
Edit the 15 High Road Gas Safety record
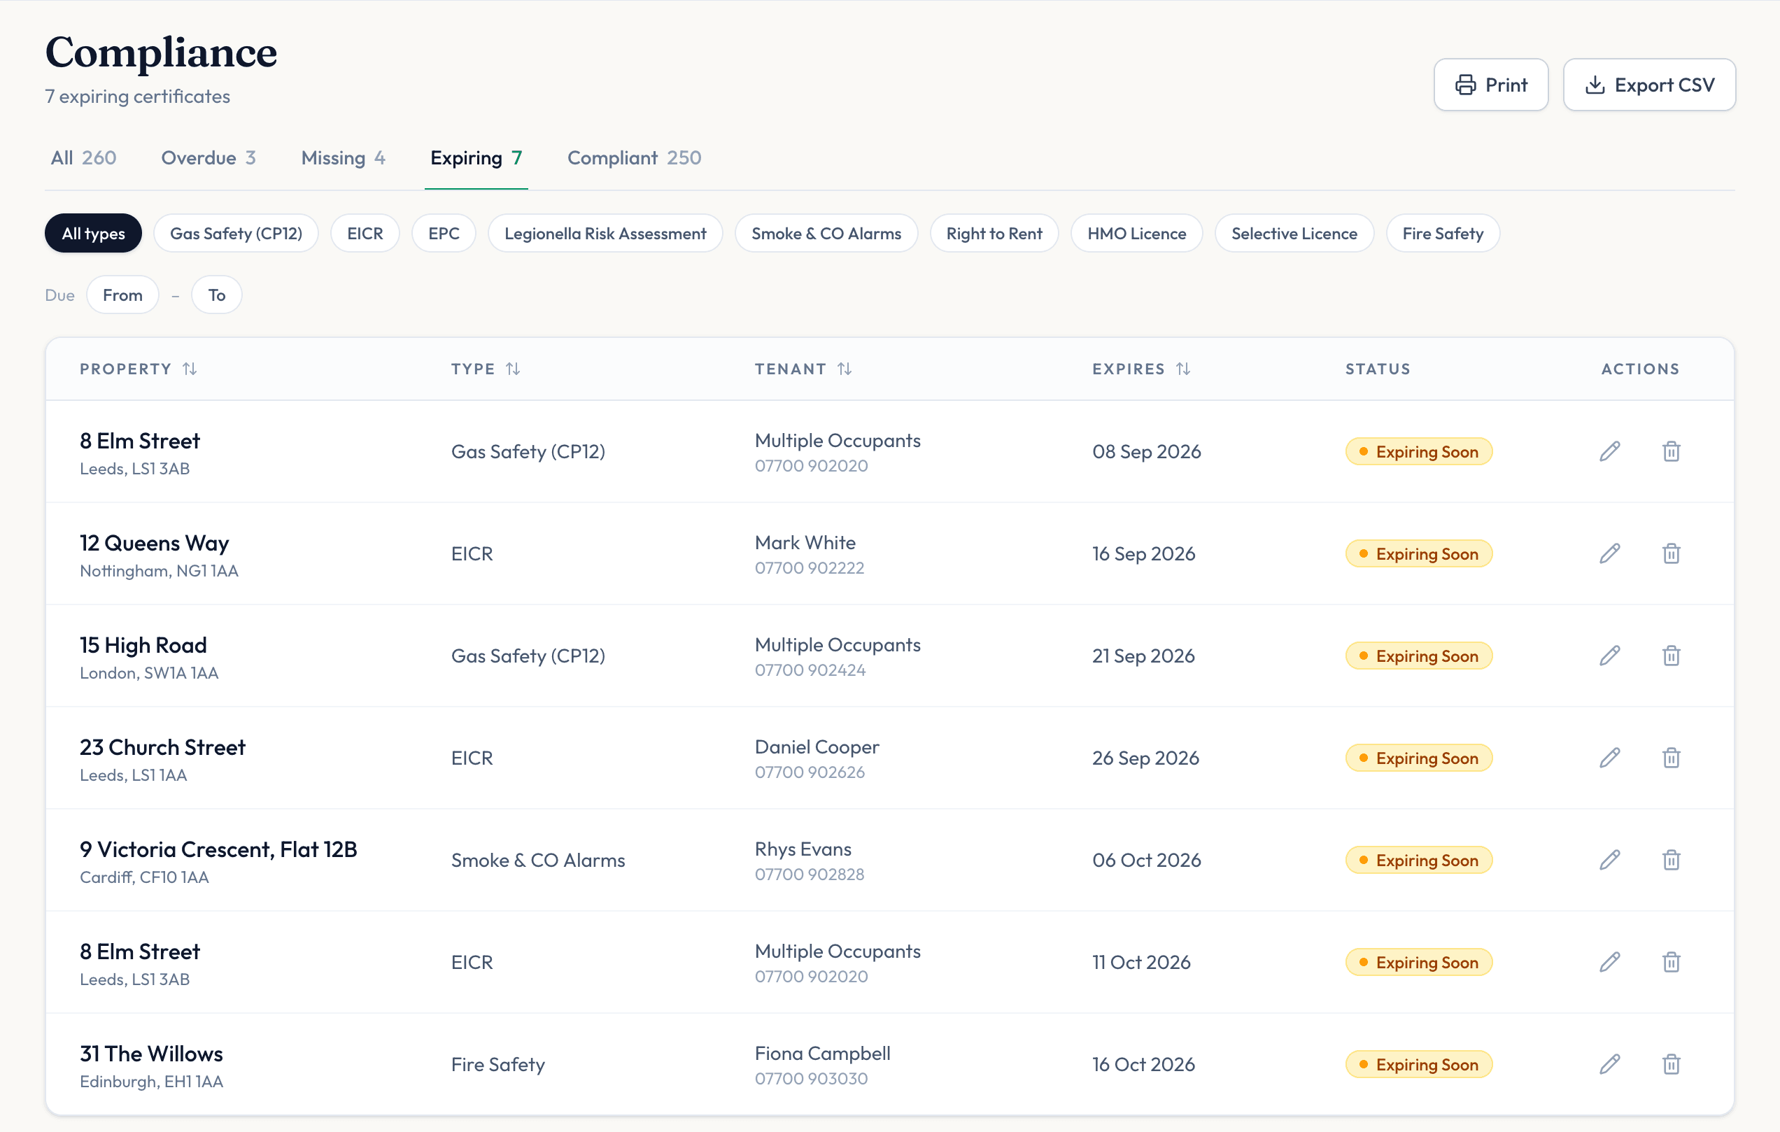click(x=1609, y=656)
